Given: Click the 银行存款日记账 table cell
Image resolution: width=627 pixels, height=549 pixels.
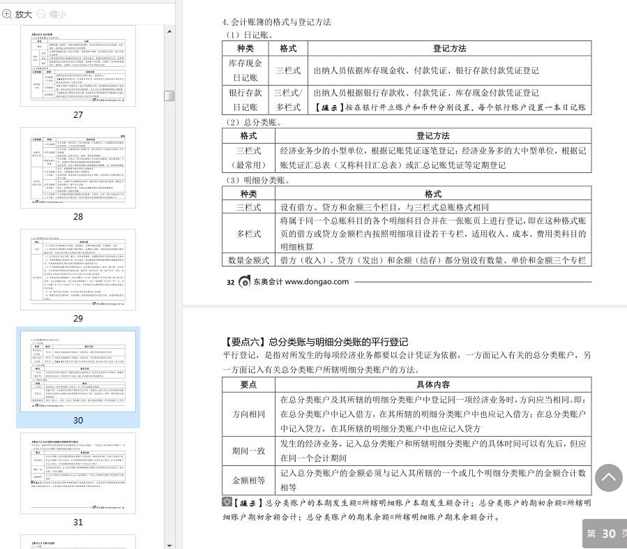Looking at the screenshot, I should click(x=245, y=100).
